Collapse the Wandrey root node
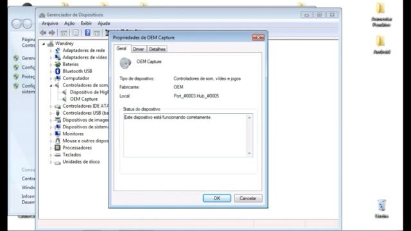Screen dimensions: 411x231 [x=44, y=44]
